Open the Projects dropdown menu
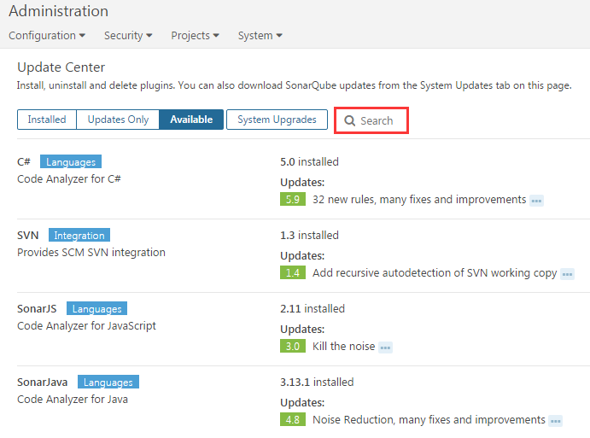The image size is (590, 438). coord(195,35)
